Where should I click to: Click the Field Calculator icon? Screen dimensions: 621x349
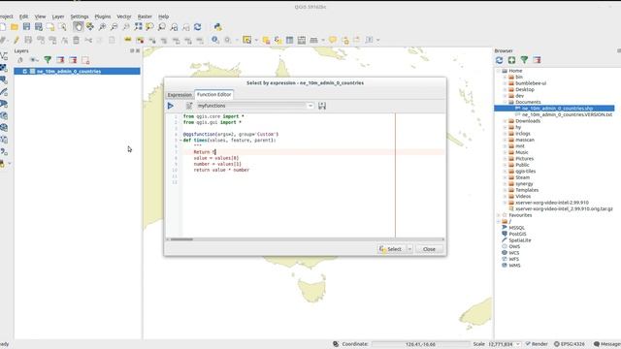point(302,40)
